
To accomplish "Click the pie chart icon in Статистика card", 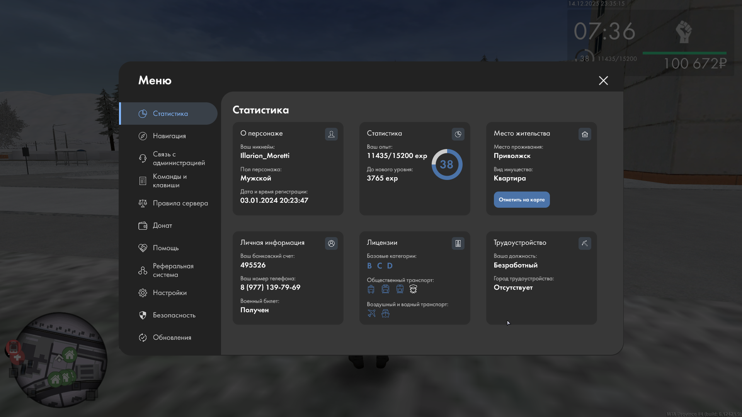I will coord(458,134).
